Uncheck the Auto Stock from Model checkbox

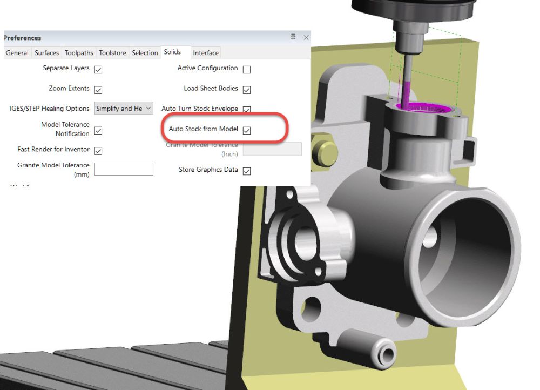[247, 131]
